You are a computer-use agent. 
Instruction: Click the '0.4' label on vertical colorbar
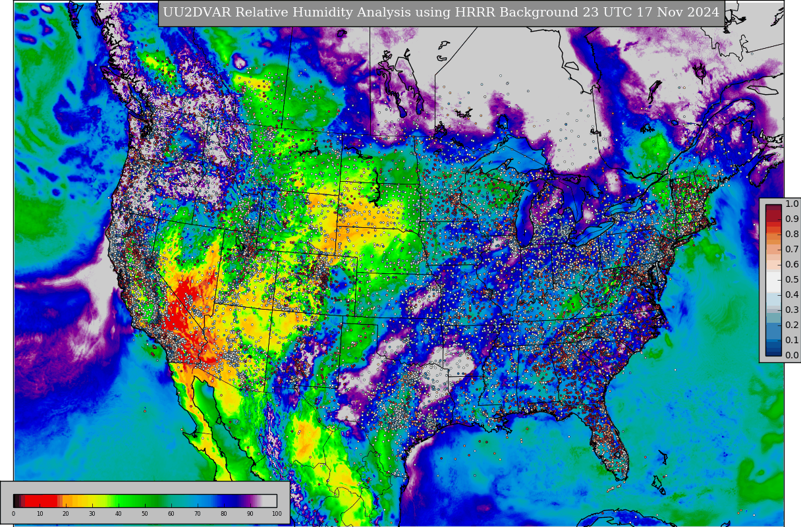click(x=792, y=295)
